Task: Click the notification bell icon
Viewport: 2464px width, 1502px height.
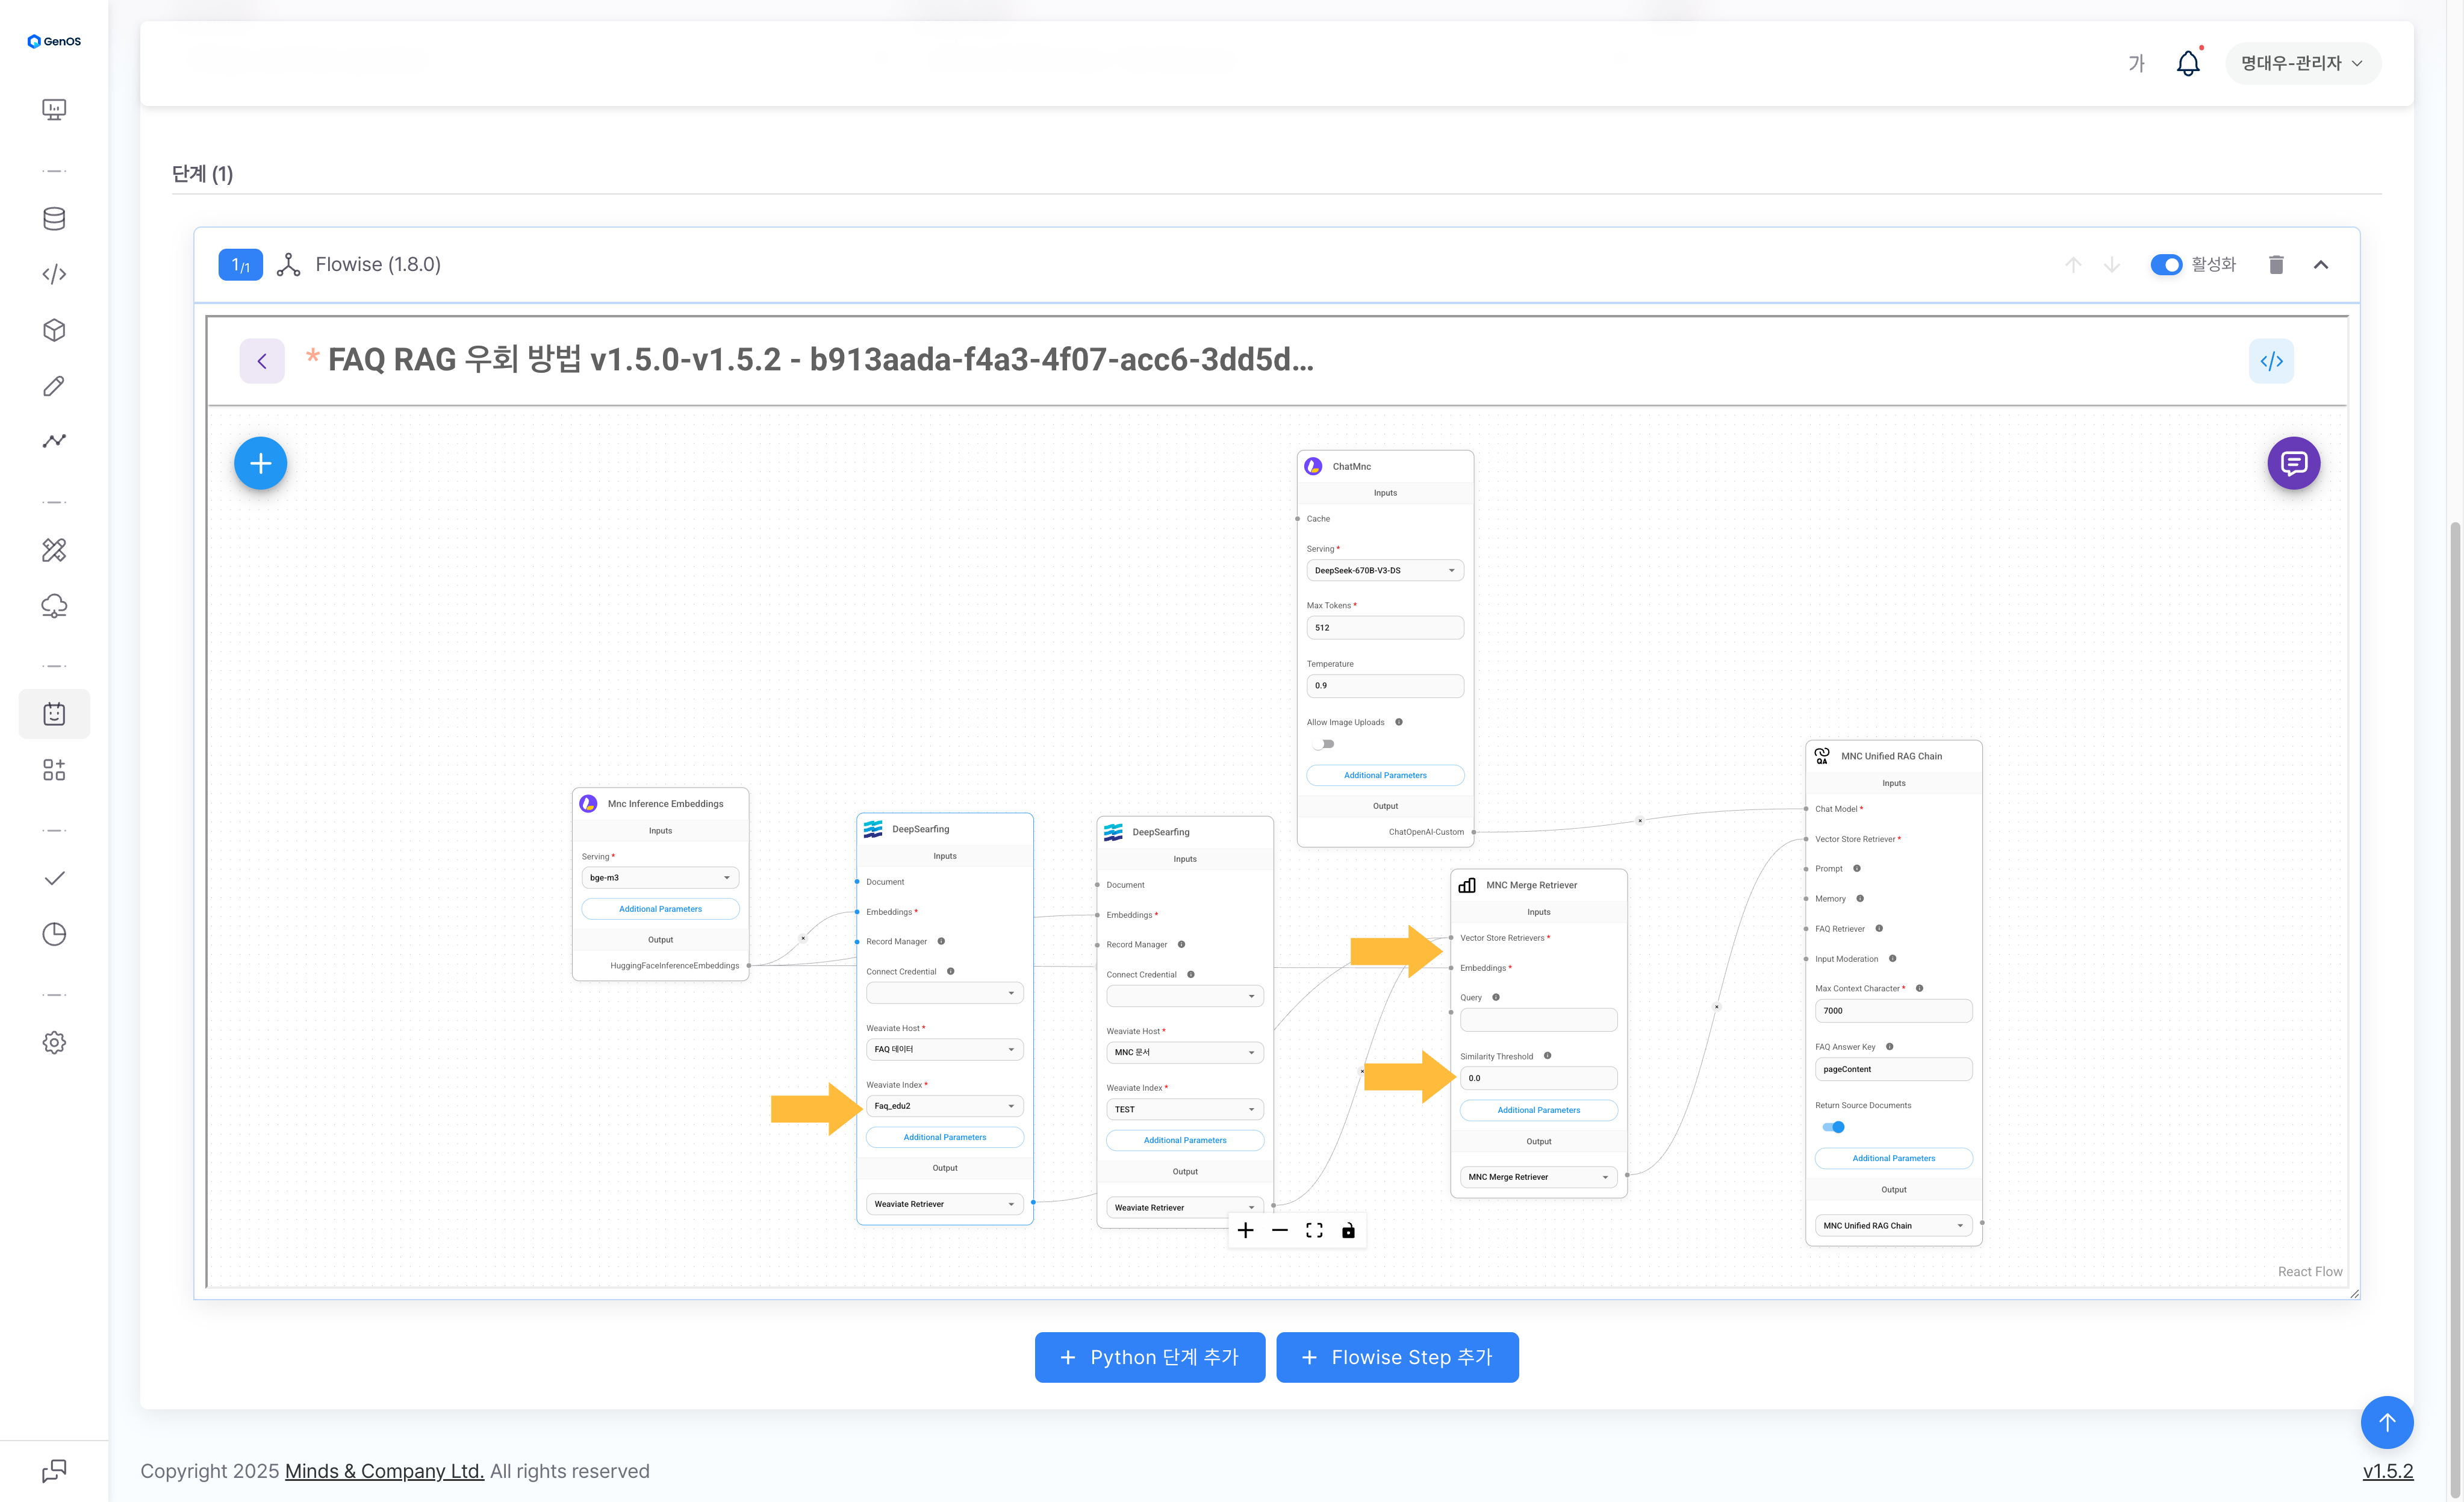Action: pos(2187,64)
